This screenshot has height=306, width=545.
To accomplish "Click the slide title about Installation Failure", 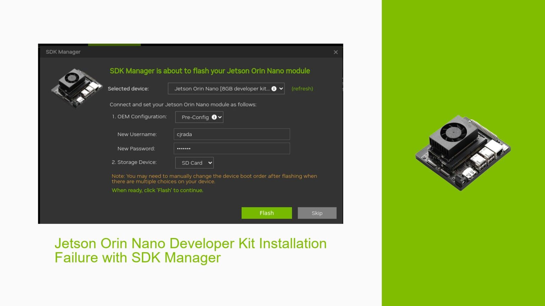I will tap(191, 250).
